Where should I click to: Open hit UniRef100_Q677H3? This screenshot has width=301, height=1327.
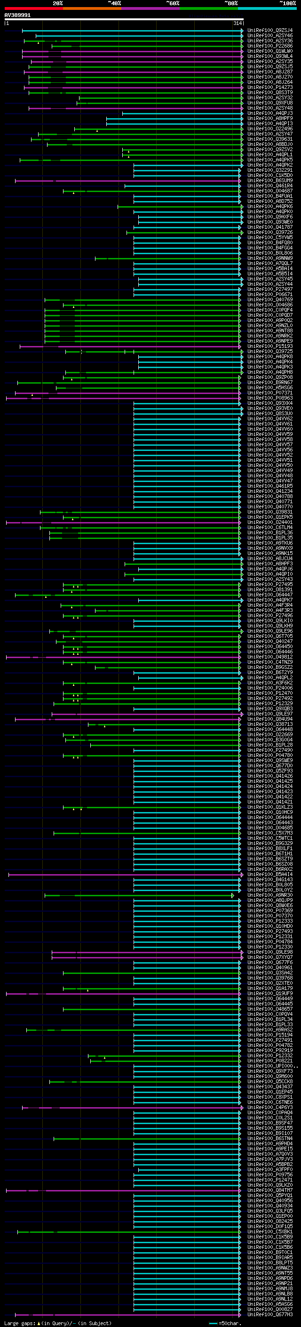(270, 1314)
